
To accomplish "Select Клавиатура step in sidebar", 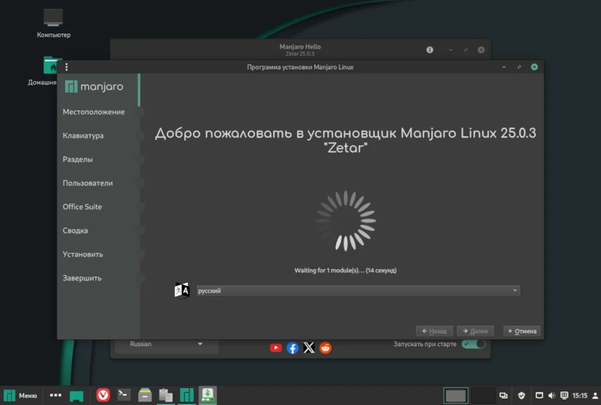I will click(x=83, y=135).
